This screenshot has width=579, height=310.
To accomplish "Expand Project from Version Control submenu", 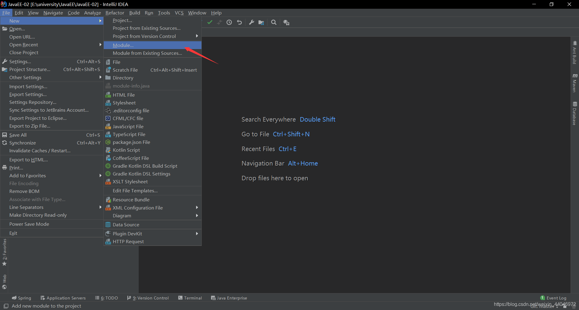I will (153, 36).
